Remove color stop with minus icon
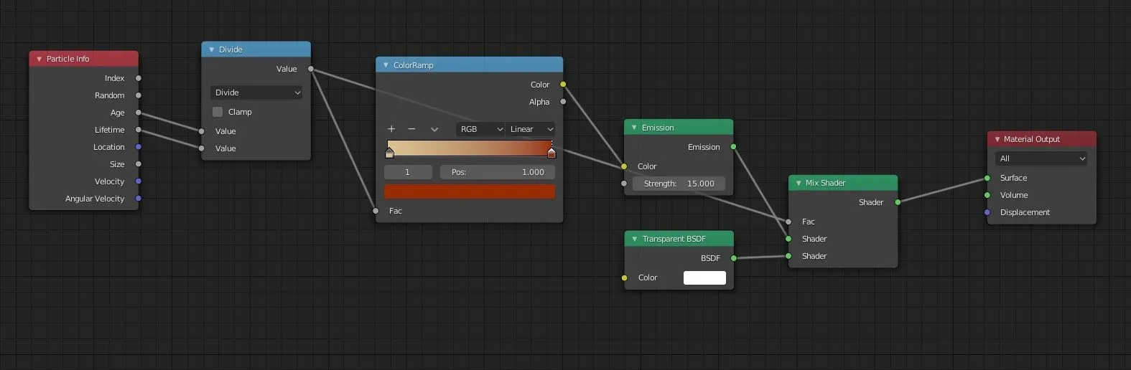 click(x=411, y=129)
